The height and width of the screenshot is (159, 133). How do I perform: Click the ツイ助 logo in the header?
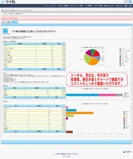pyautogui.click(x=8, y=2)
